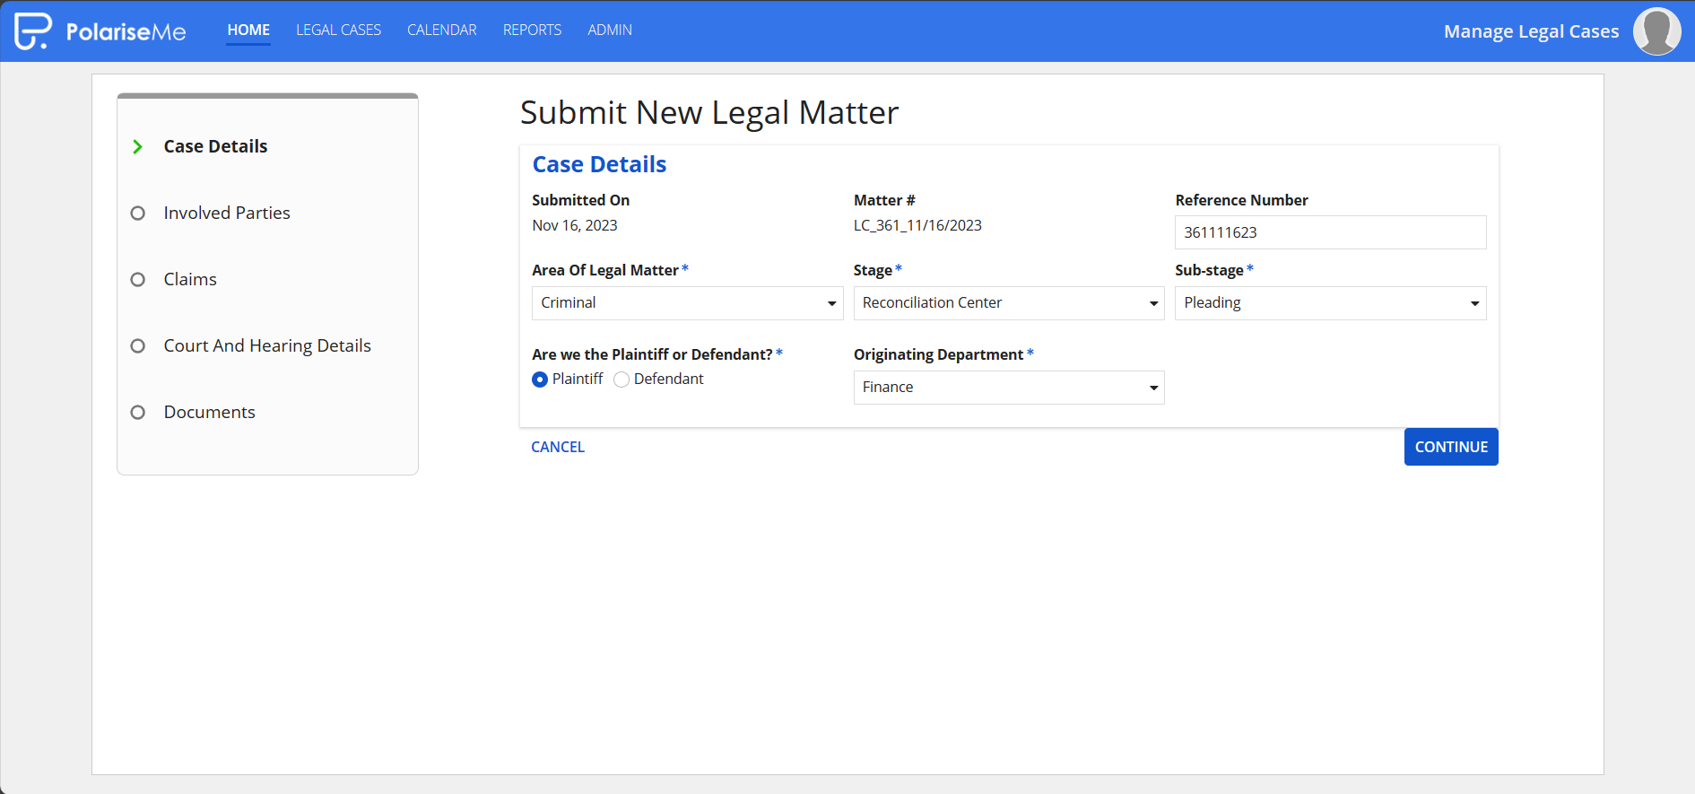Viewport: 1695px width, 794px height.
Task: Open the user profile avatar
Action: coord(1656,31)
